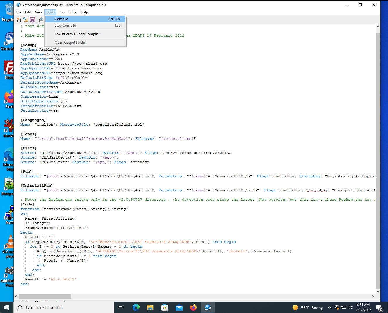
Task: Click the FileZilla desktop icon
Action: click(x=9, y=70)
